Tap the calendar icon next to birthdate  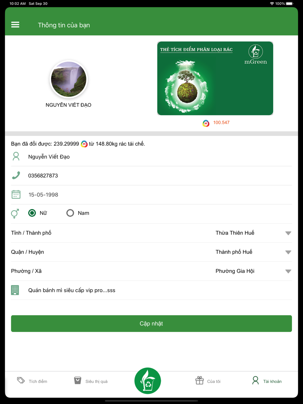[16, 194]
